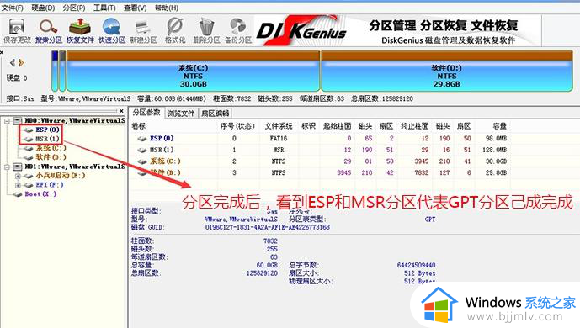This screenshot has height=328, width=580.
Task: Click the 终止柱面 column header
Action: (415, 126)
